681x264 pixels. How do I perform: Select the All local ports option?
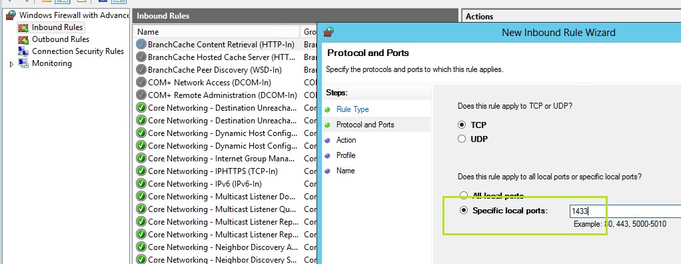tap(463, 195)
